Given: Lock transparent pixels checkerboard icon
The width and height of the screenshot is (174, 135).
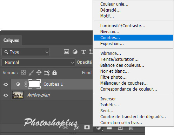Looking at the screenshot, I should (x=24, y=72).
